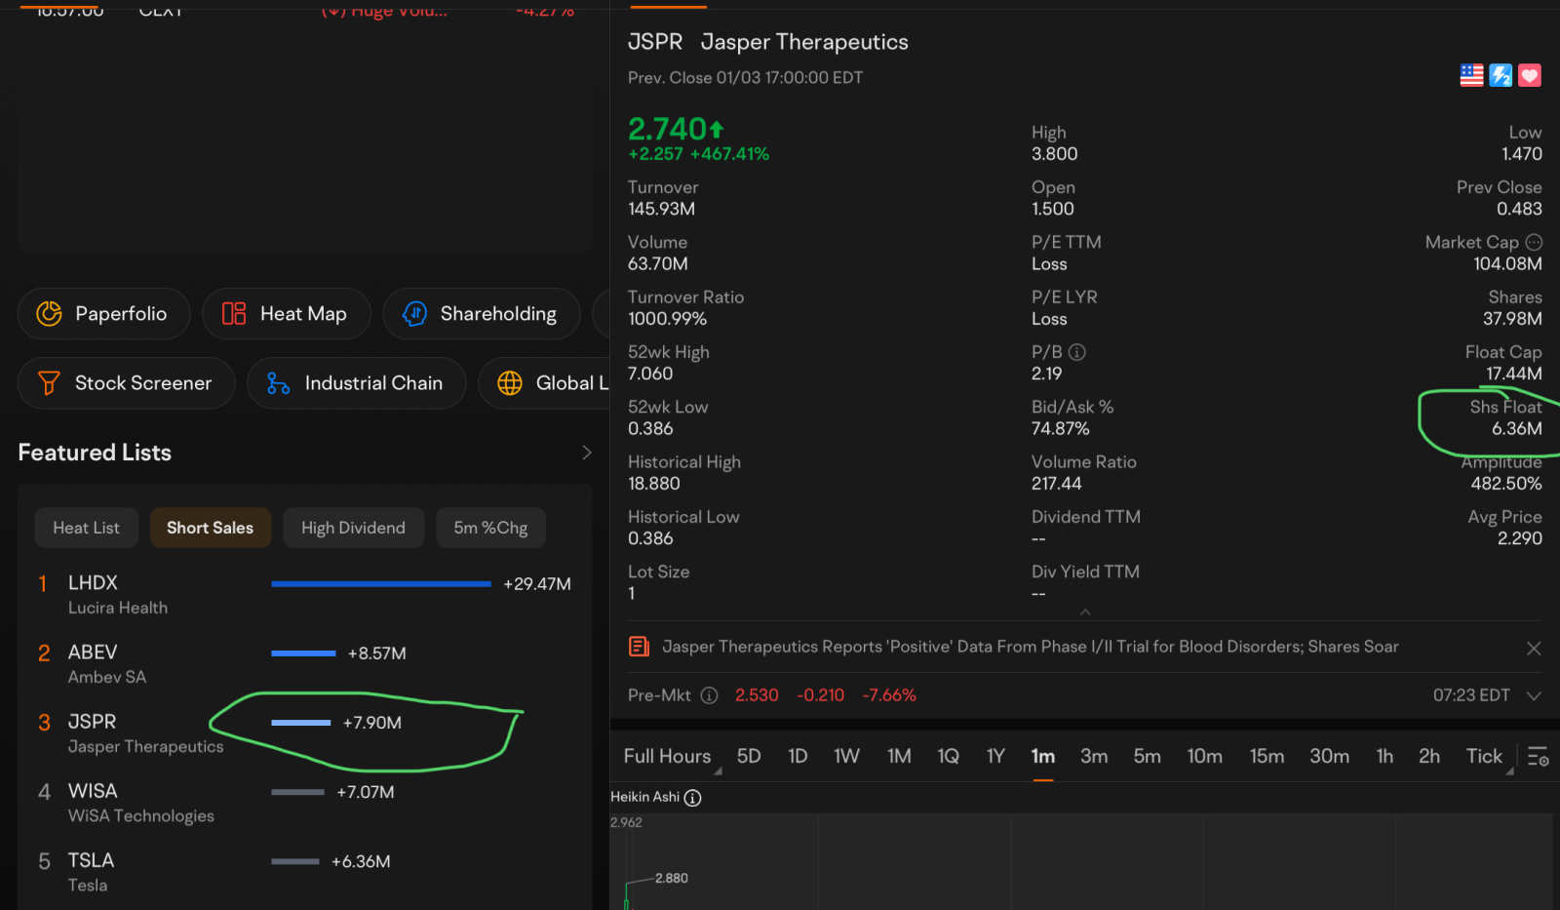Switch chart to 1Q range
Image resolution: width=1560 pixels, height=910 pixels.
point(948,757)
